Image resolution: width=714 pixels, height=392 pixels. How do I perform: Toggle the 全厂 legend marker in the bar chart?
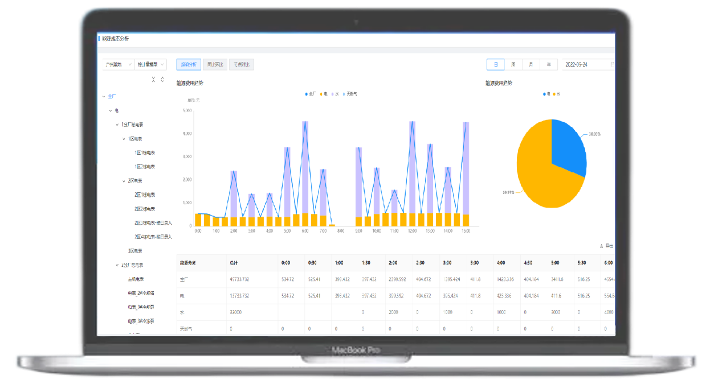click(307, 94)
